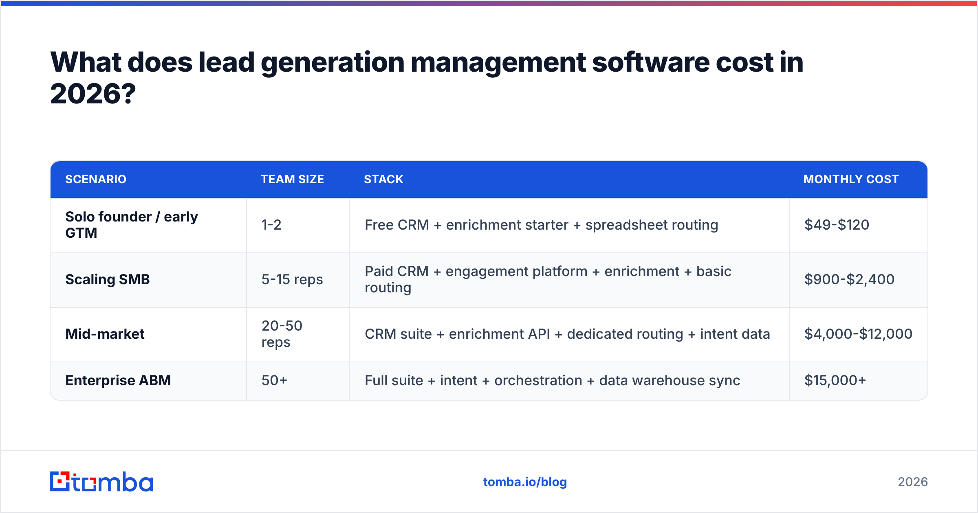The image size is (978, 513).
Task: Click the '20-50 reps' team size cell
Action: pos(298,334)
